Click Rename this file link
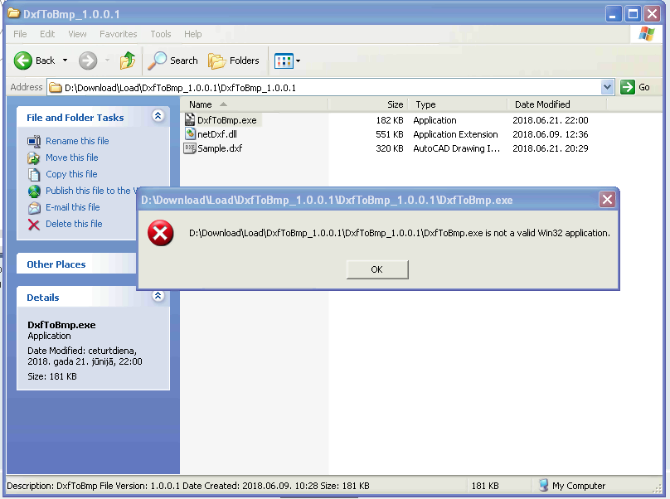The image size is (670, 499). click(x=77, y=141)
